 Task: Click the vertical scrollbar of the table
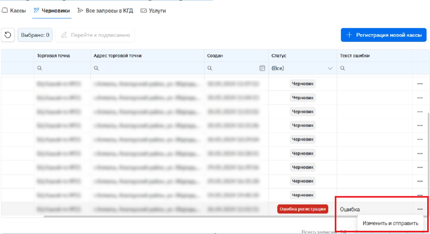(428, 153)
